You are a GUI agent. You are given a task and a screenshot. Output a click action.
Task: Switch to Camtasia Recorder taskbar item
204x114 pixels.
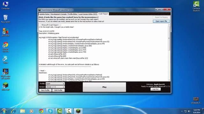[x=69, y=111]
